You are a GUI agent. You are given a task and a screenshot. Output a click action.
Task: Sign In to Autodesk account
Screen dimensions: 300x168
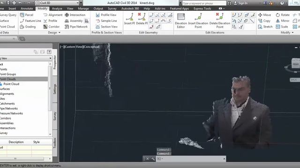pyautogui.click(x=240, y=3)
